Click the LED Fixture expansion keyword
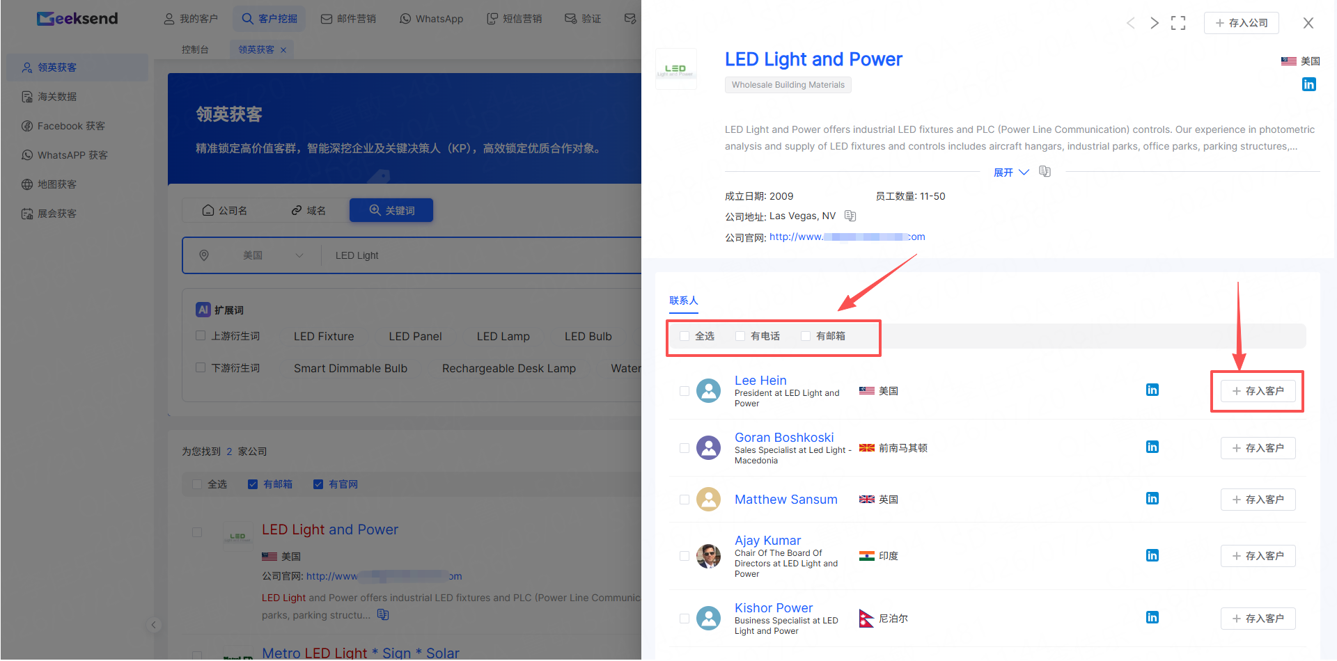1337x661 pixels. point(324,337)
